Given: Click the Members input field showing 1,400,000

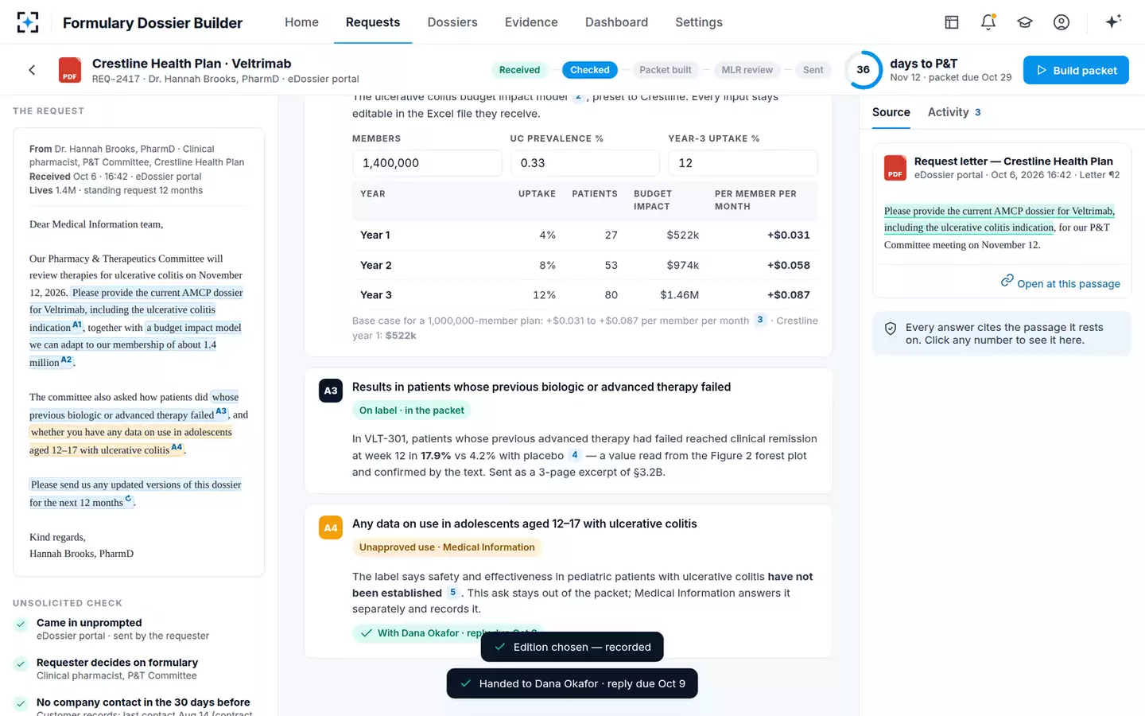Looking at the screenshot, I should point(427,163).
